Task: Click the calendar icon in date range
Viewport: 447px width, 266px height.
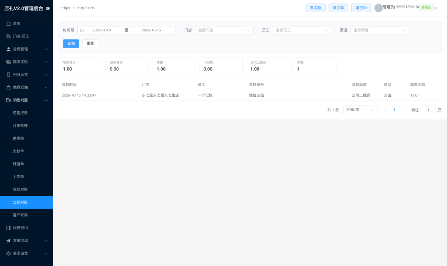Action: pos(82,30)
